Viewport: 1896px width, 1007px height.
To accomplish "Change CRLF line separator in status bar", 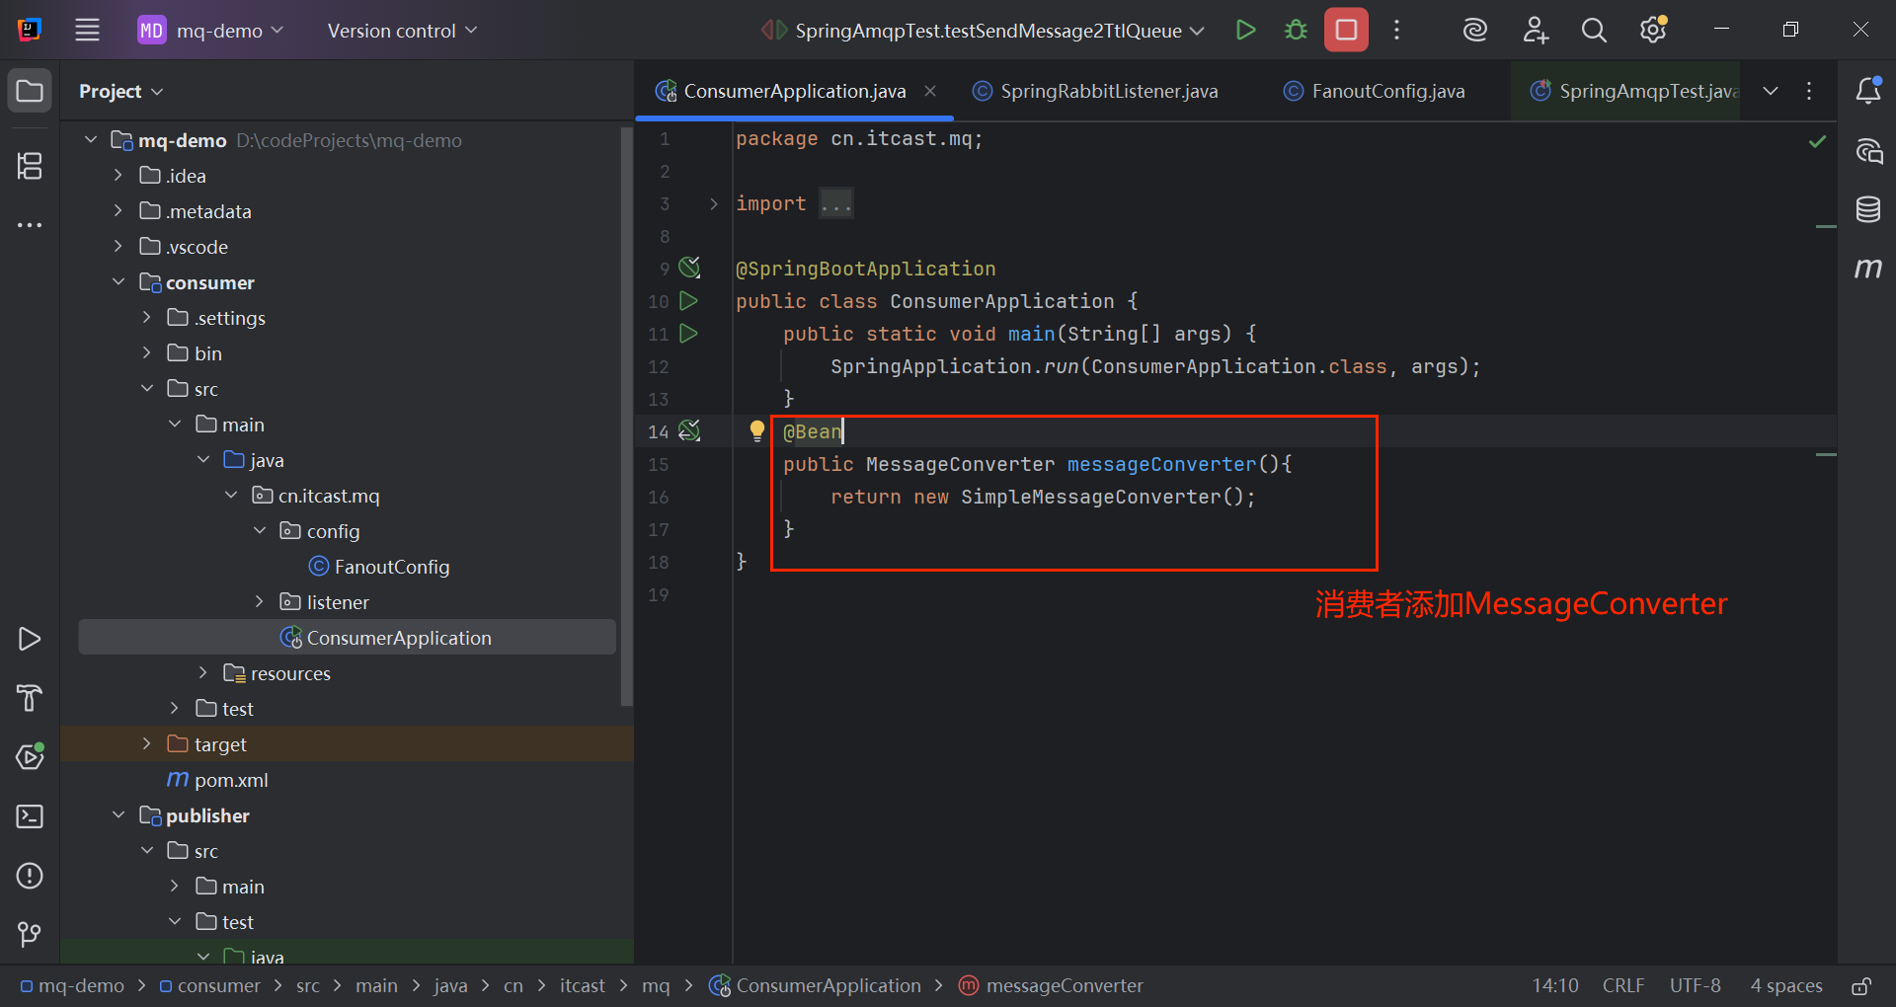I will (1623, 985).
